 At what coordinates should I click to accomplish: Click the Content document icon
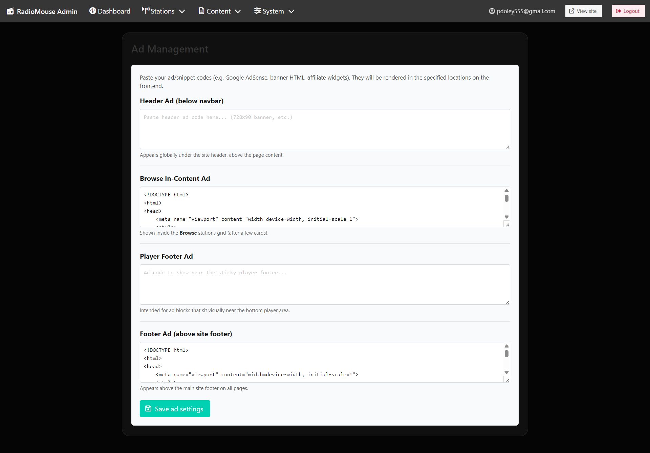pos(201,11)
